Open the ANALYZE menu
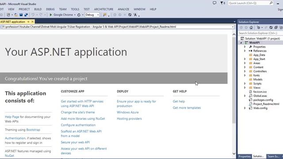283x159 pixels. point(123,9)
